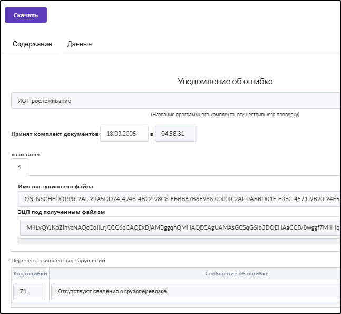The height and width of the screenshot is (314, 341).
Task: Click the Имя поступившего файла label
Action: tap(56, 187)
